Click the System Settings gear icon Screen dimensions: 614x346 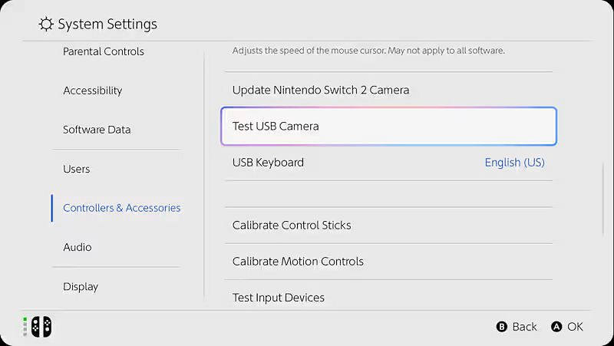point(47,24)
